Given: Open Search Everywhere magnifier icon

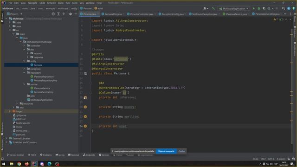Looking at the screenshot, I should click(284, 8).
